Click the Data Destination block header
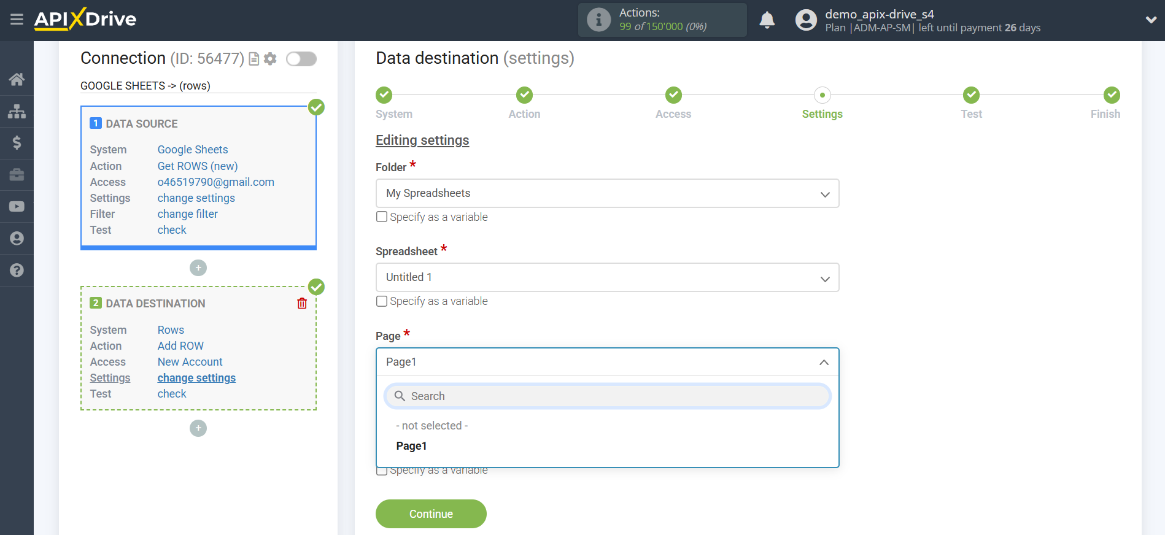1165x535 pixels. coord(155,304)
